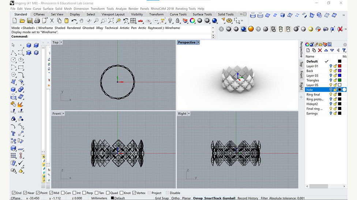This screenshot has width=357, height=200.
Task: Click the Paste clipboard icon
Action: [x=67, y=21]
